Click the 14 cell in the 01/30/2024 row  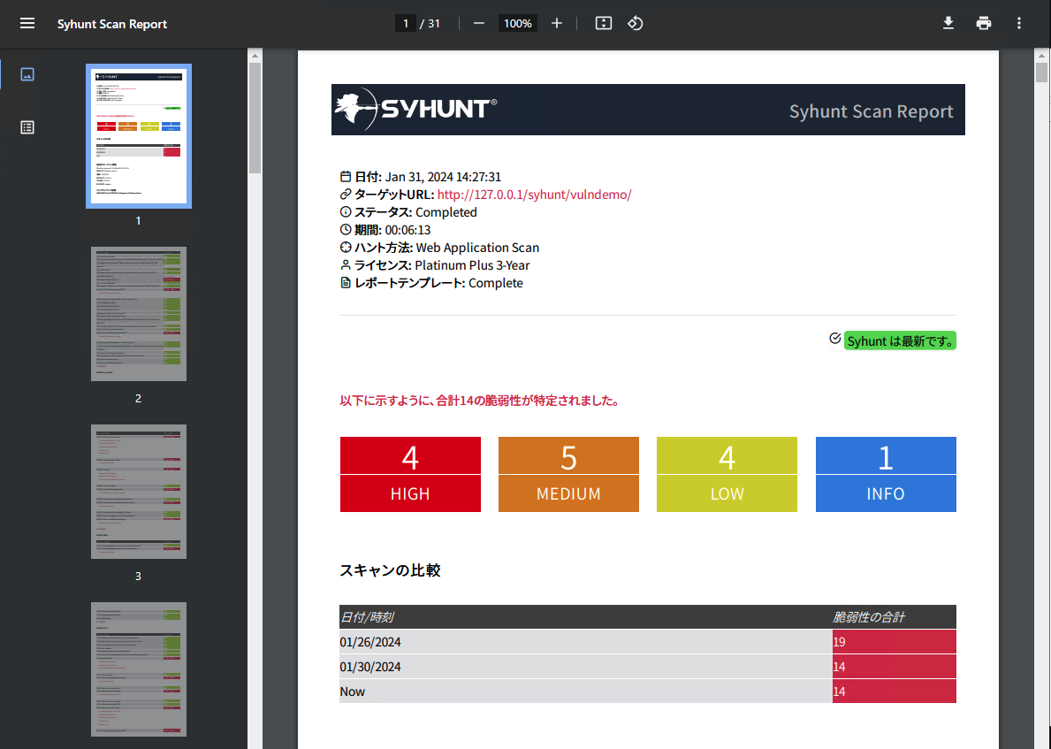point(895,667)
